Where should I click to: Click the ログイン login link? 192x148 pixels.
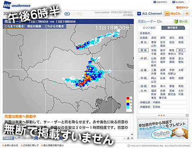(182, 8)
